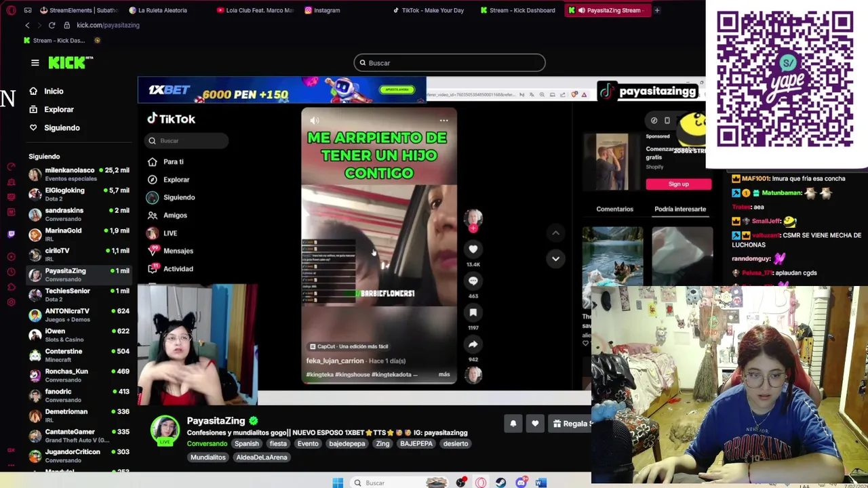Switch to Comentarios tab
Image resolution: width=868 pixels, height=488 pixels.
pyautogui.click(x=614, y=209)
